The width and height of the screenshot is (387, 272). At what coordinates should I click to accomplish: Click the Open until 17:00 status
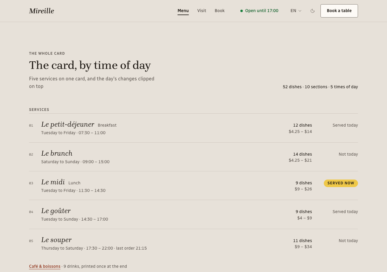(x=259, y=11)
